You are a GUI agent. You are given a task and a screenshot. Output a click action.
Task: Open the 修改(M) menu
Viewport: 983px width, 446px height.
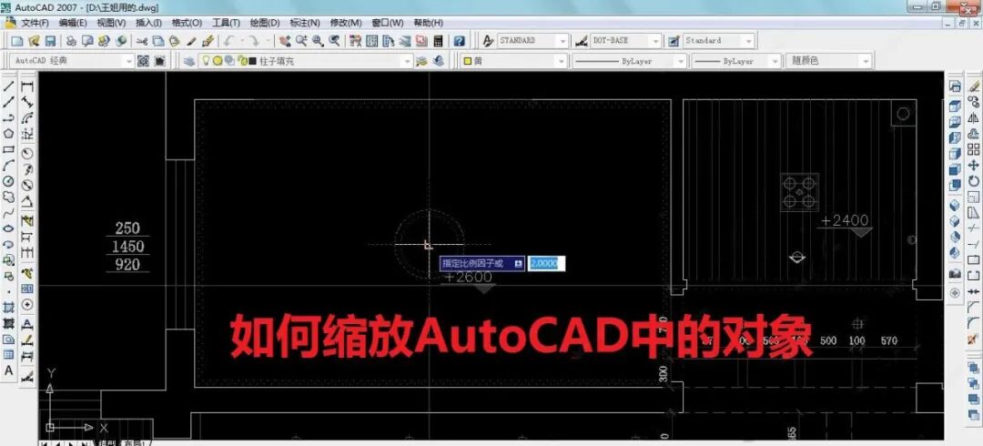[346, 23]
